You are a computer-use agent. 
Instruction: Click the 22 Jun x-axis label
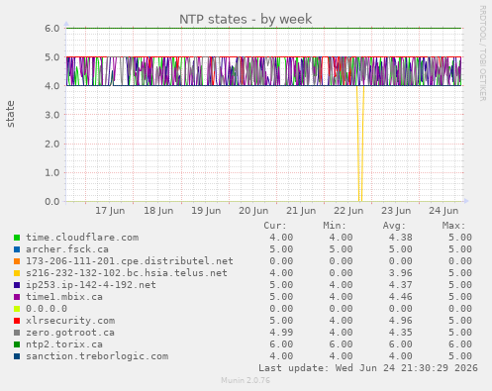click(348, 211)
